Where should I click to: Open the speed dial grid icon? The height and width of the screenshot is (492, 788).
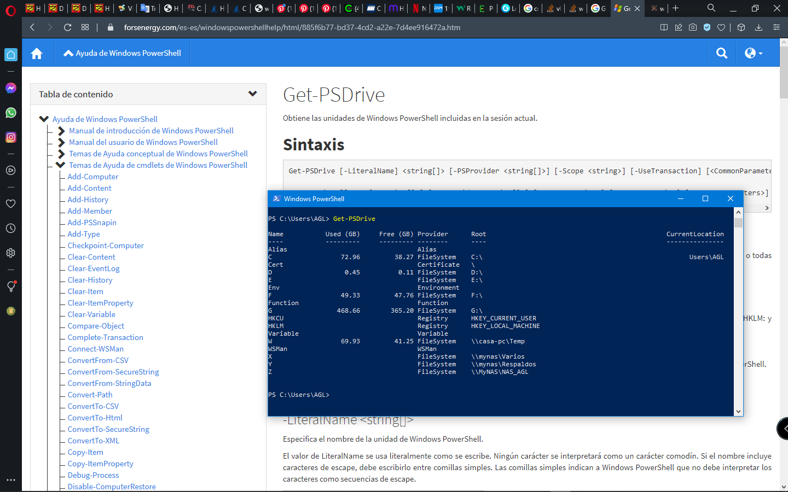(x=85, y=27)
